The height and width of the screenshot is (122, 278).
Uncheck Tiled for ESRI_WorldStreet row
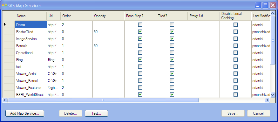coord(172,95)
